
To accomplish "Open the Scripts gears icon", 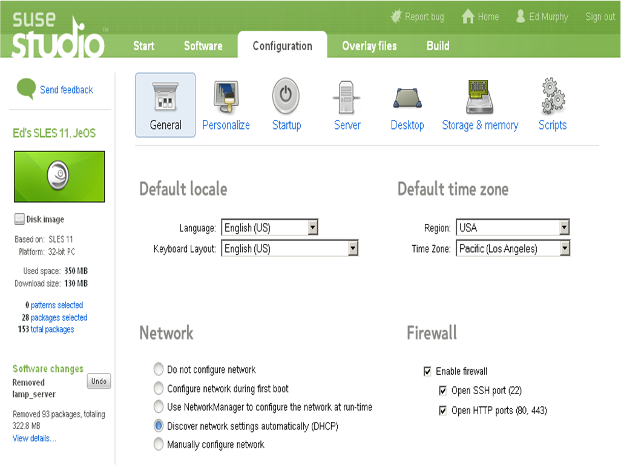I will click(x=553, y=96).
